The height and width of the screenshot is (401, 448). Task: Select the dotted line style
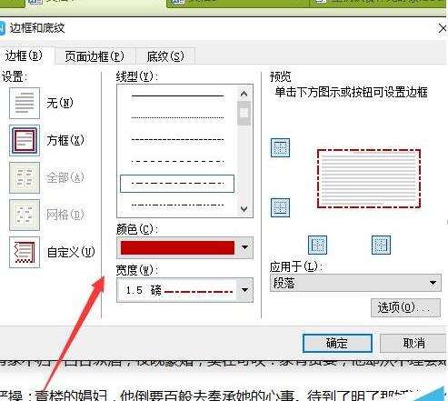tap(177, 117)
